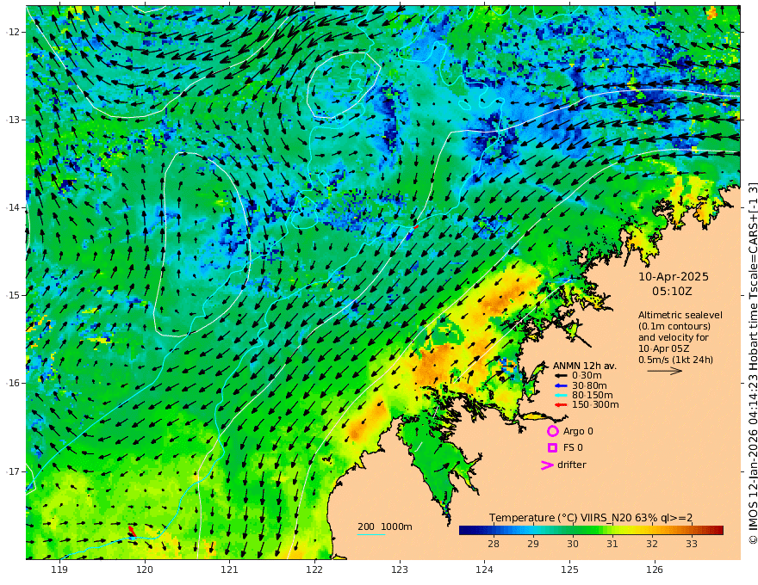Click the cyan 80-150m arrow legend icon
This screenshot has height=585, width=758.
pyautogui.click(x=560, y=396)
